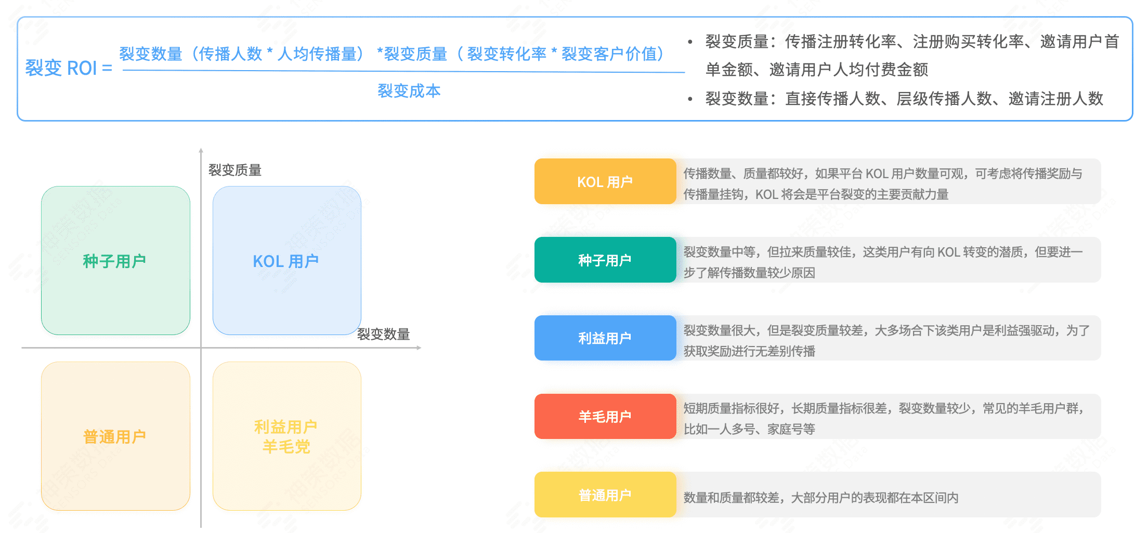The image size is (1148, 533).
Task: Click the text 比如一人多号、家庭号等
Action: [749, 429]
